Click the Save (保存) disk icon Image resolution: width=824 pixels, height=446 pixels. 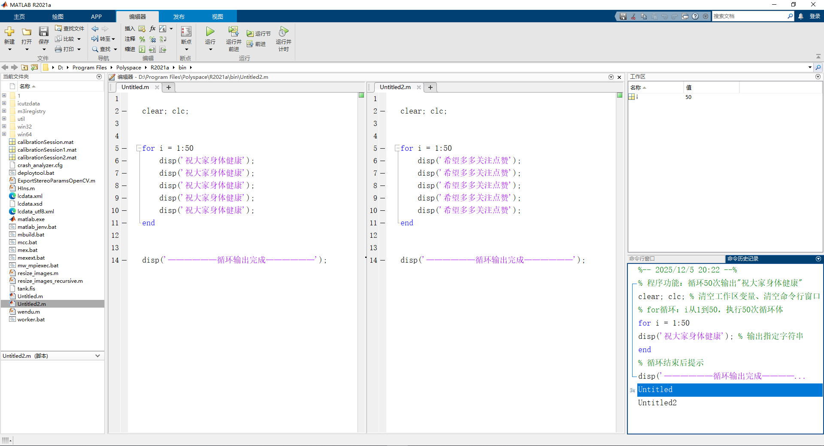pos(44,32)
